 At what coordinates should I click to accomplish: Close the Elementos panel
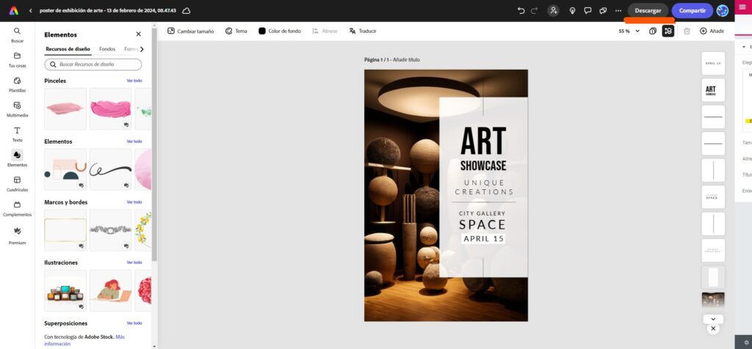click(138, 34)
